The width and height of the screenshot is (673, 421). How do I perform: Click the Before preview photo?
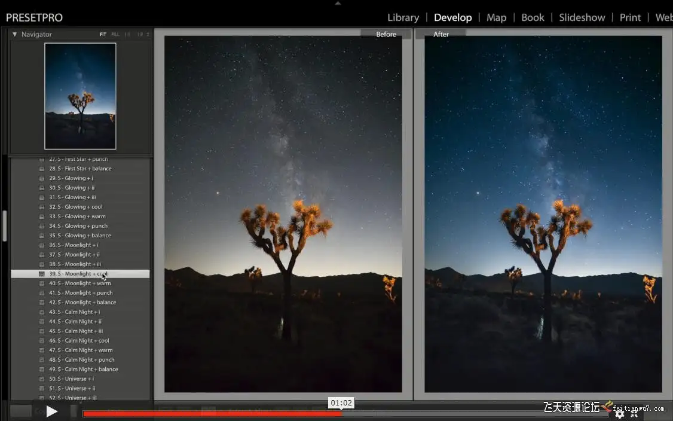pyautogui.click(x=283, y=214)
